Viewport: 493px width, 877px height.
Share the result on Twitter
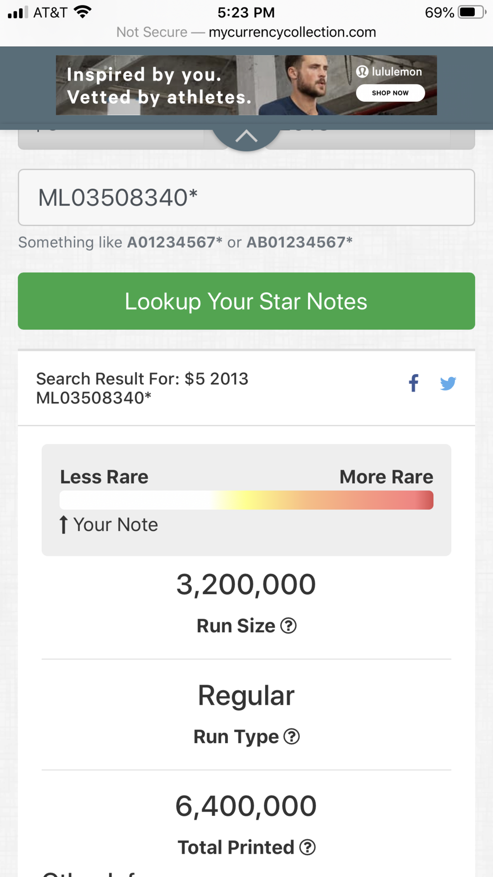point(448,383)
